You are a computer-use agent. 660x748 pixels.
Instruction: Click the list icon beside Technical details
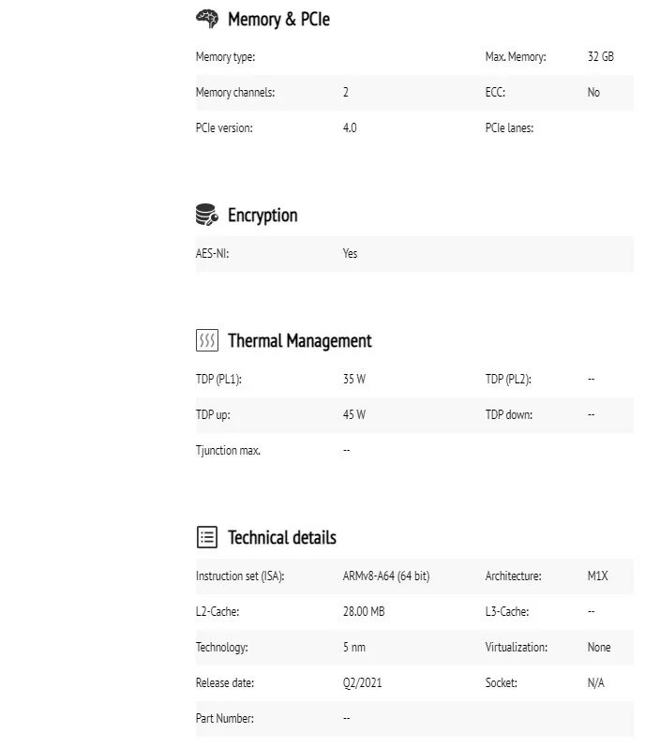(206, 537)
